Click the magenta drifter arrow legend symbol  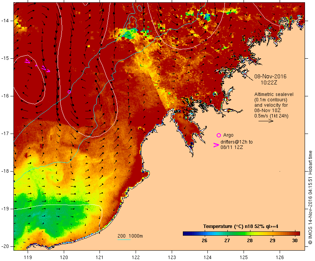click(x=216, y=145)
